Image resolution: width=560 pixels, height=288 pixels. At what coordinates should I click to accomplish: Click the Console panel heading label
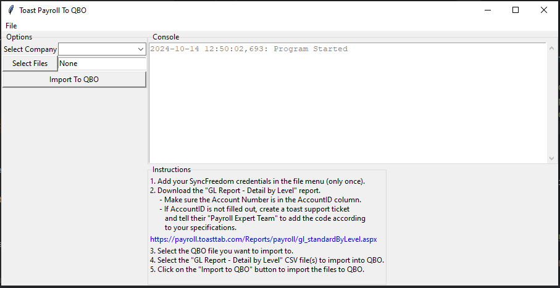coord(165,37)
